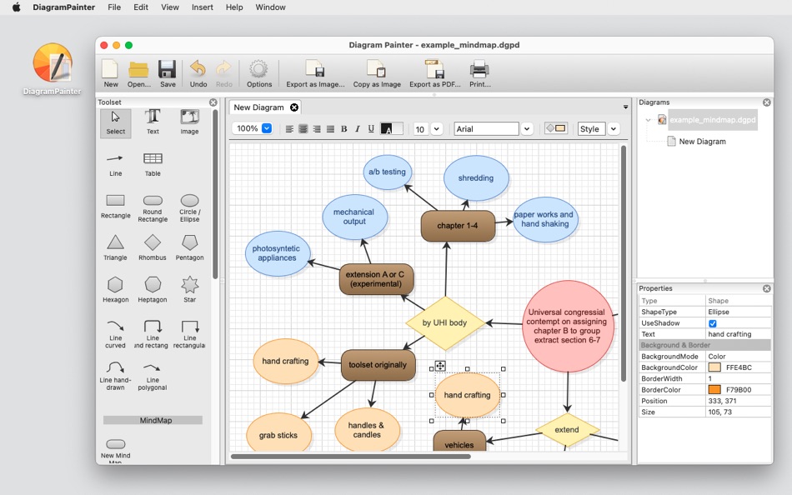
Task: Click the shape fill style button
Action: click(555, 129)
